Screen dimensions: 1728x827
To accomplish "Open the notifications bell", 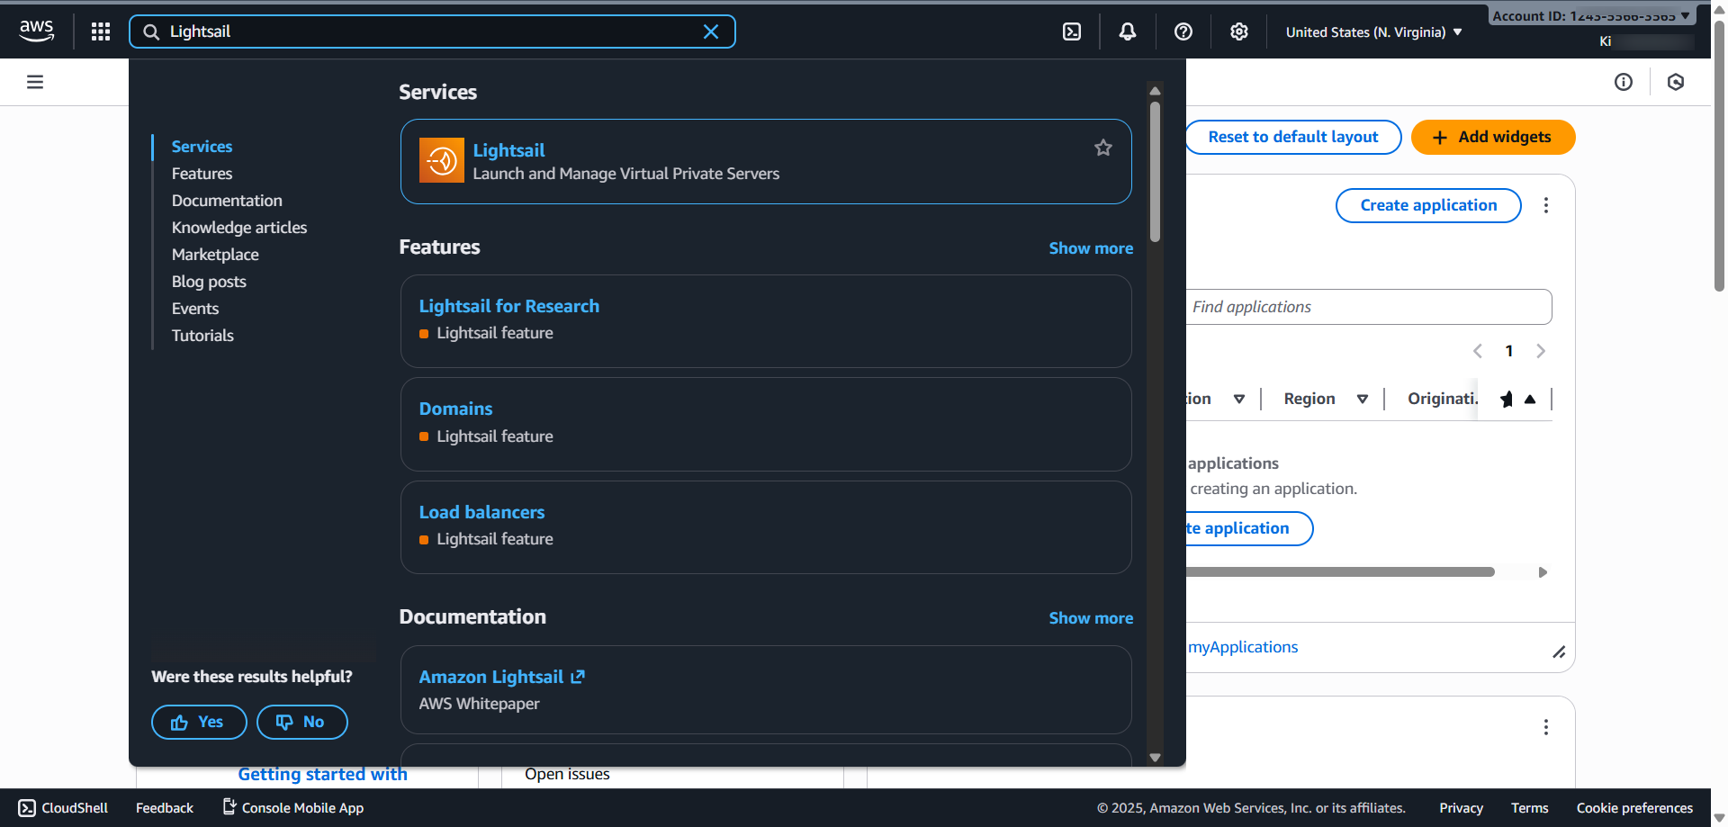I will [x=1127, y=31].
